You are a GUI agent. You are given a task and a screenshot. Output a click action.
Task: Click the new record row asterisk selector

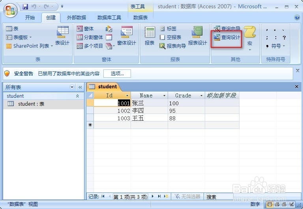coord(90,125)
